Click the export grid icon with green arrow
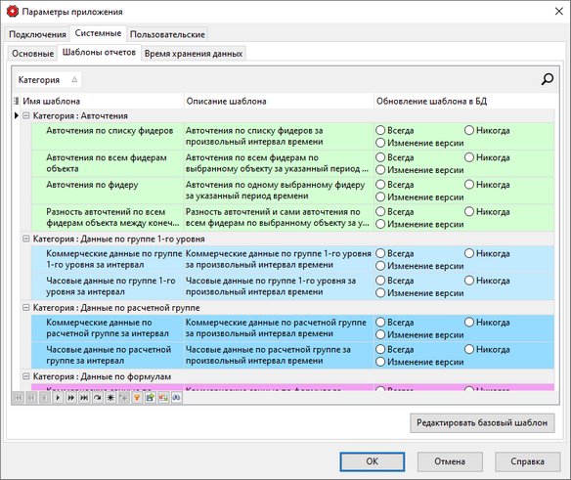This screenshot has width=571, height=480. (150, 398)
